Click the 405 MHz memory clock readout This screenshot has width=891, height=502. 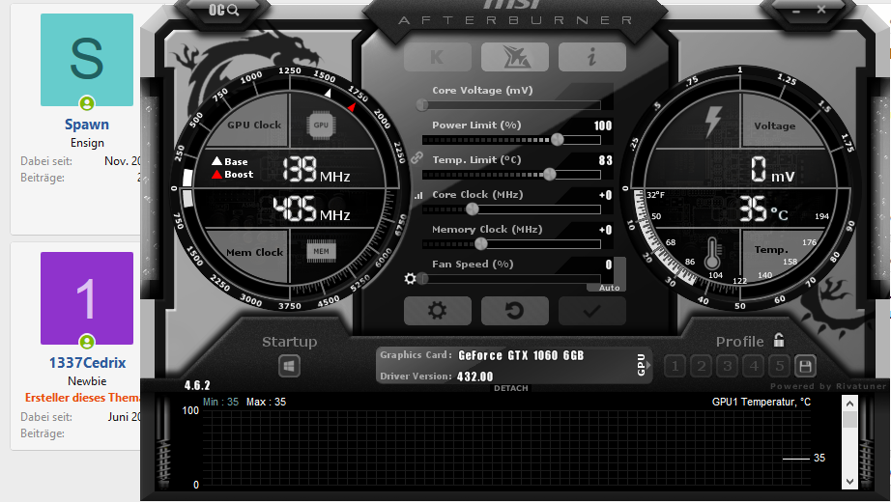[311, 209]
